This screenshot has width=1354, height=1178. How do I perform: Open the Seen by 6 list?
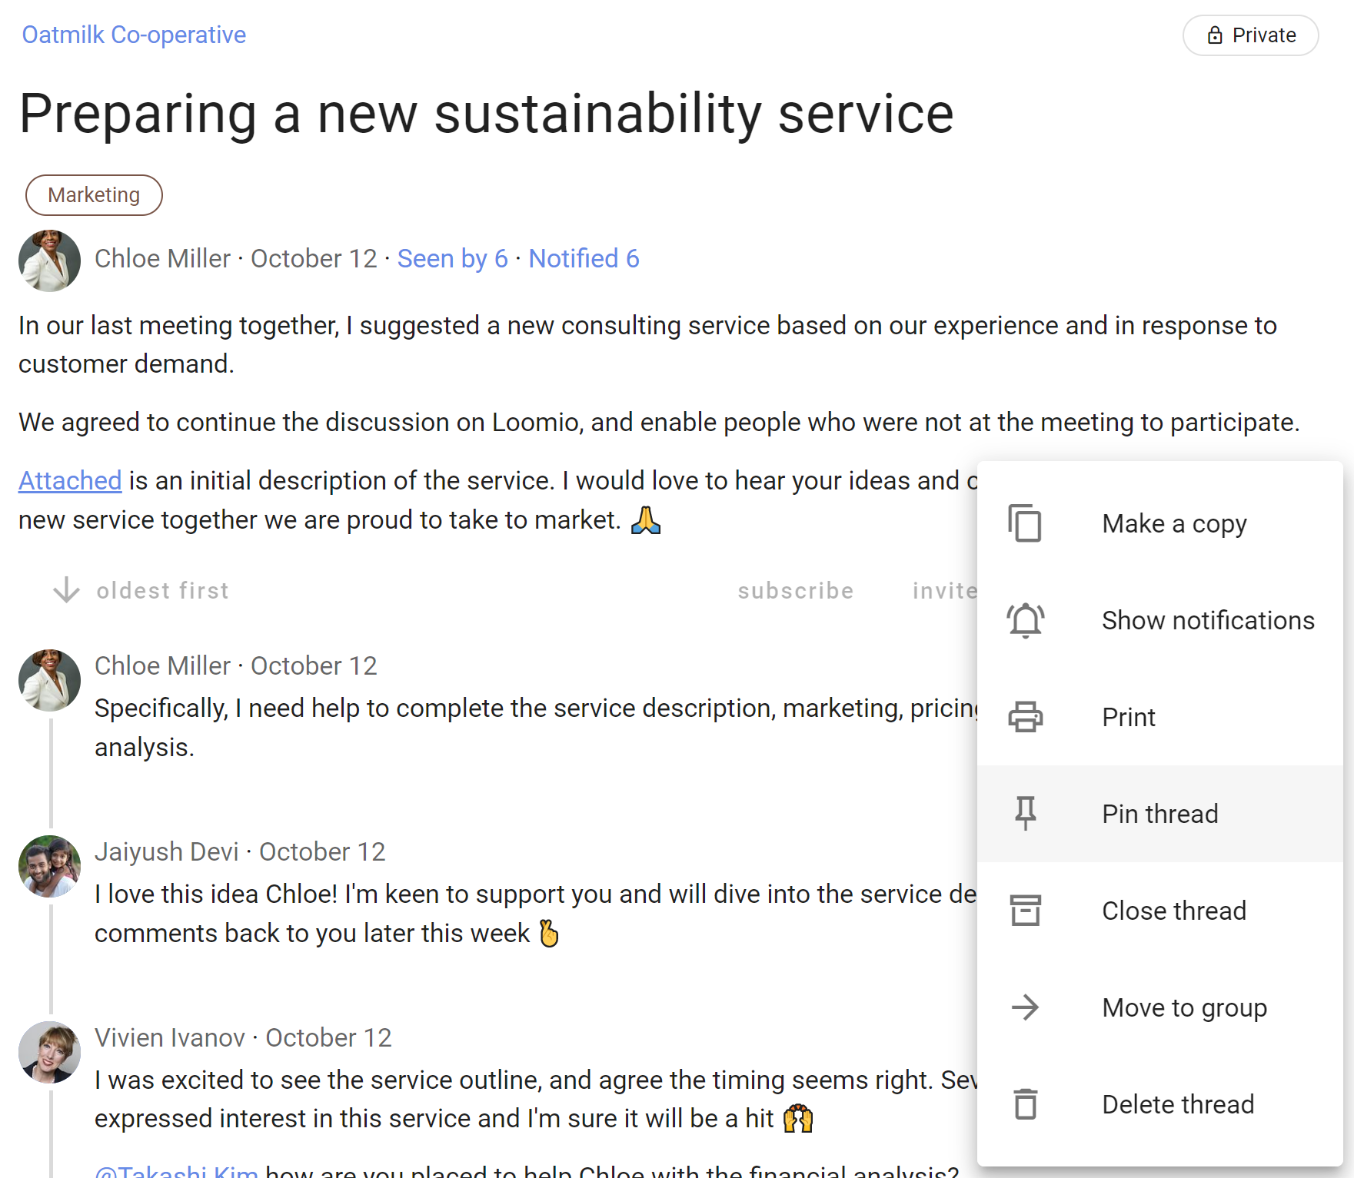coord(452,259)
